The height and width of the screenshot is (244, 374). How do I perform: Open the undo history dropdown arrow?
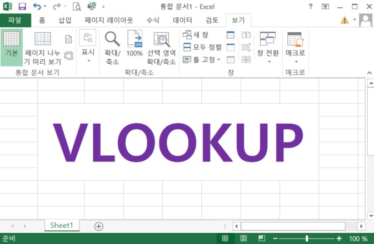(x=45, y=7)
